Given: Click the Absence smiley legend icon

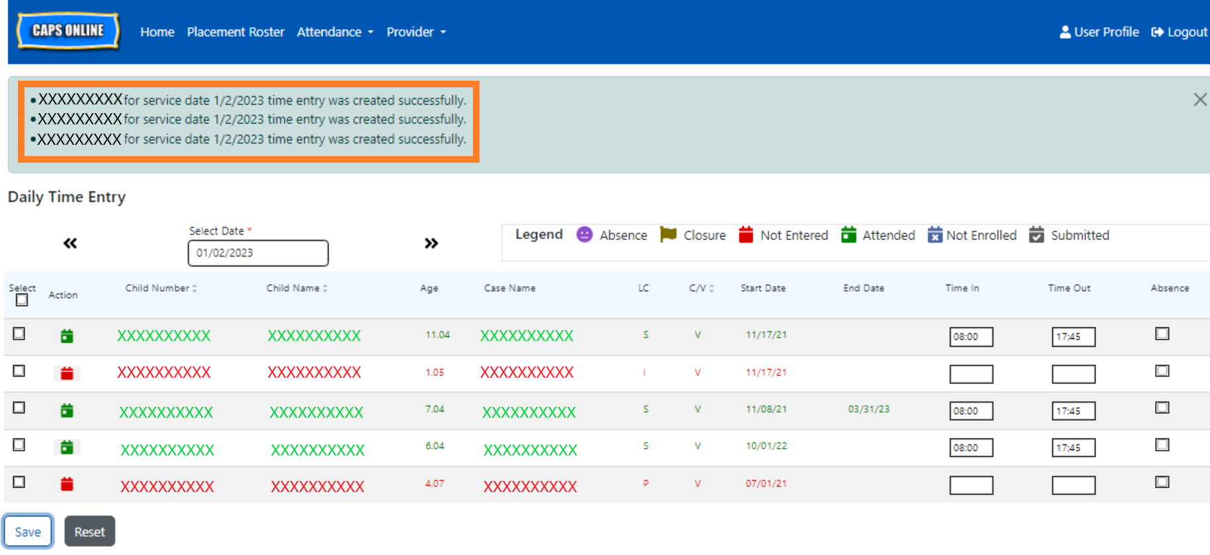Looking at the screenshot, I should point(584,235).
